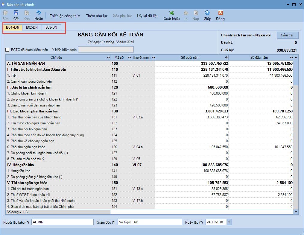Enable the BCTC đã được kiểm toán checkbox
The image size is (304, 235).
click(7, 50)
